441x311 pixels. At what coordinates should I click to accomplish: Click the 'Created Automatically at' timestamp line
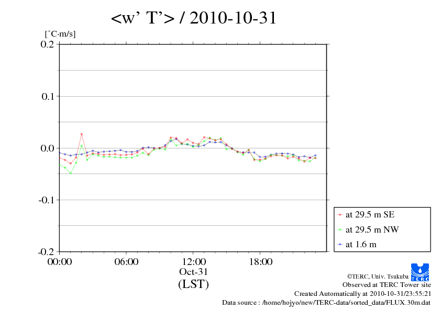pos(362,294)
